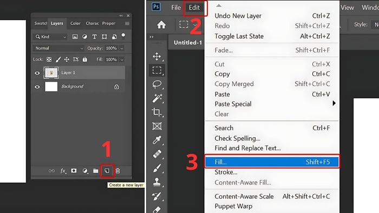The image size is (379, 213).
Task: Open the Kind filter dropdown
Action: (51, 37)
